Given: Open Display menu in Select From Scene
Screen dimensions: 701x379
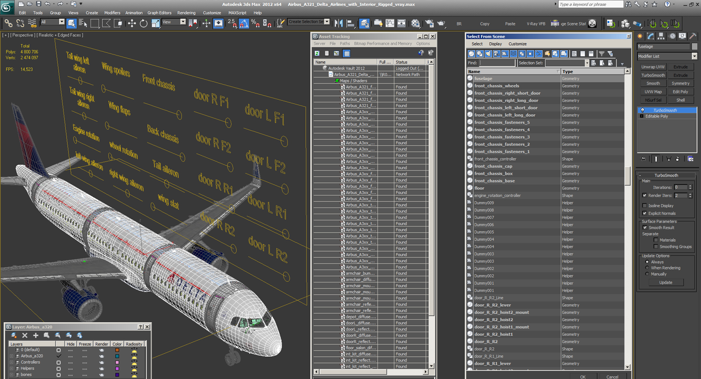Looking at the screenshot, I should coord(495,44).
